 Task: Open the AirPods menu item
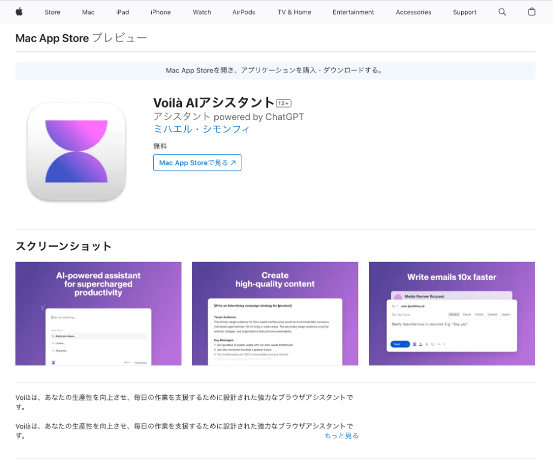(244, 12)
